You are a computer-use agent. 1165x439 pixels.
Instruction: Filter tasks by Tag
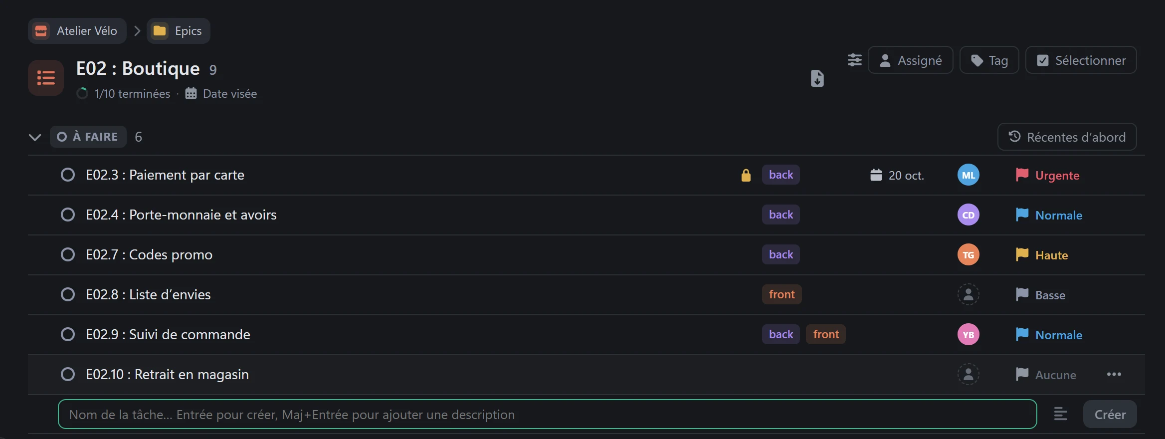pos(989,60)
